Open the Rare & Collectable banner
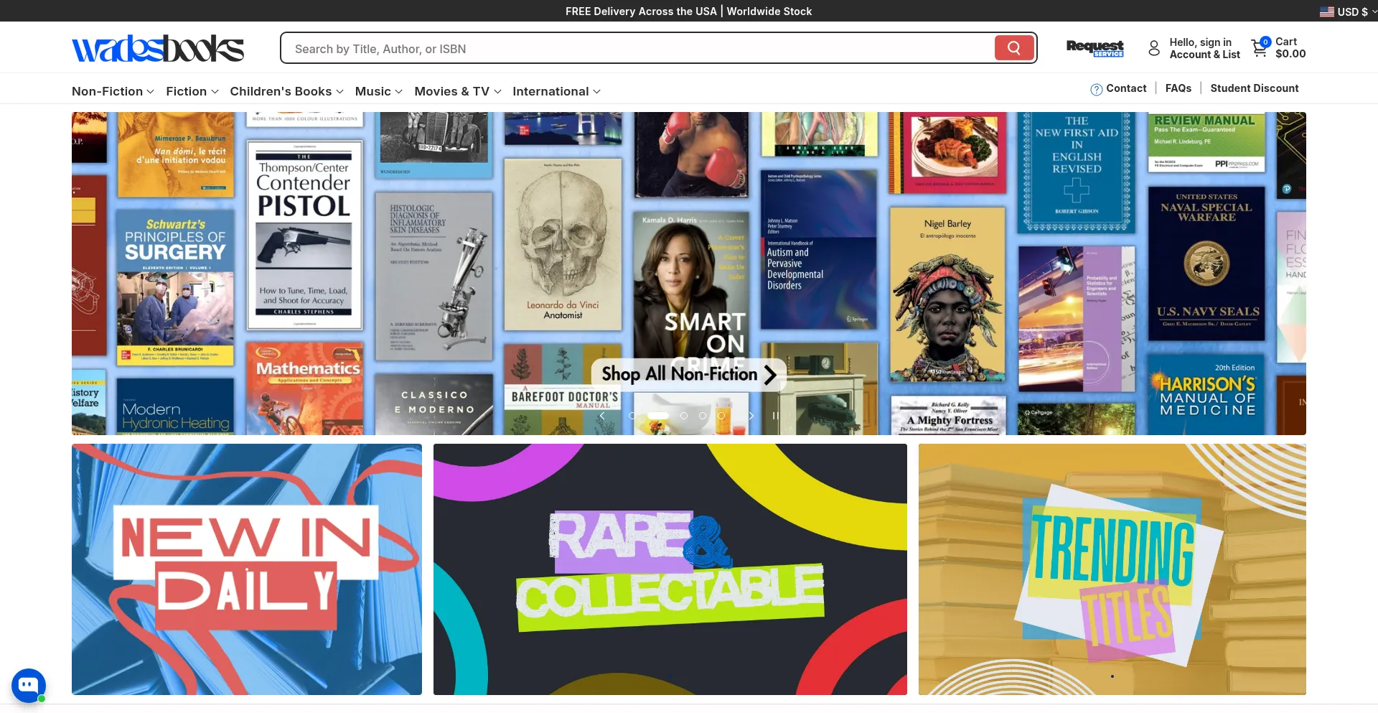The width and height of the screenshot is (1378, 713). point(670,569)
